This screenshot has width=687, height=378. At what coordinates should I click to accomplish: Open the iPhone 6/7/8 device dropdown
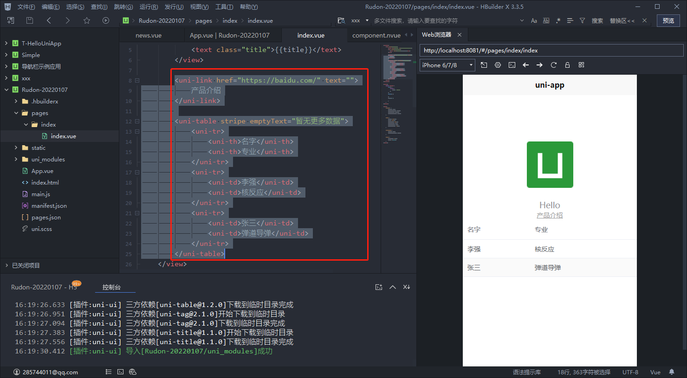[447, 65]
